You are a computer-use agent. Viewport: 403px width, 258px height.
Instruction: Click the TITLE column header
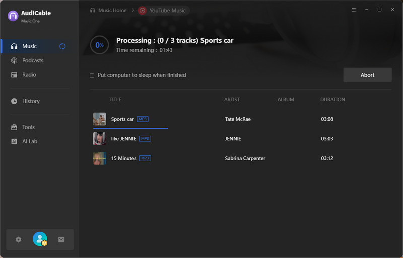[115, 100]
